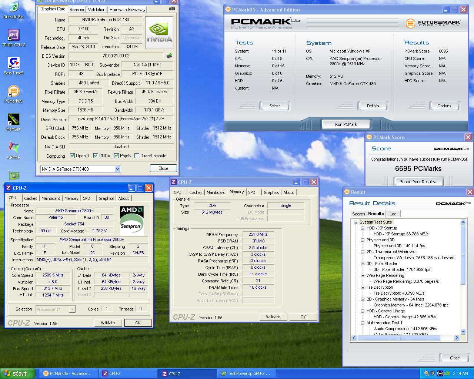The width and height of the screenshot is (474, 379).
Task: Click the AMD Sempron logo in CPU-Z
Action: click(132, 221)
